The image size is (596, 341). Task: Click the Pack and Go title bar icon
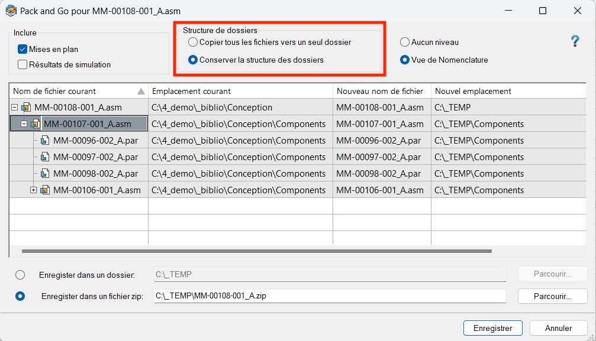tap(11, 11)
